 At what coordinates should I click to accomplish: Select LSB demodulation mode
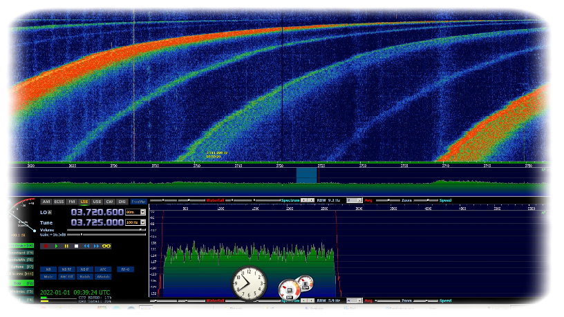point(84,202)
